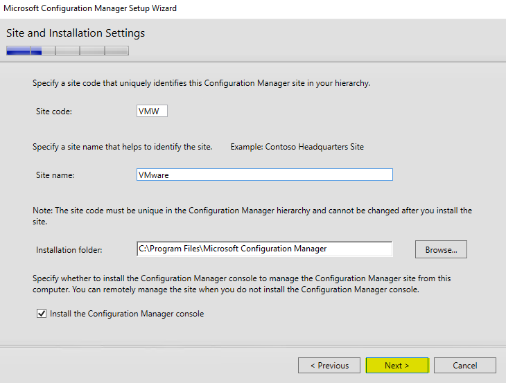Click the Setup Wizard window title bar text
The image size is (506, 383).
click(90, 8)
